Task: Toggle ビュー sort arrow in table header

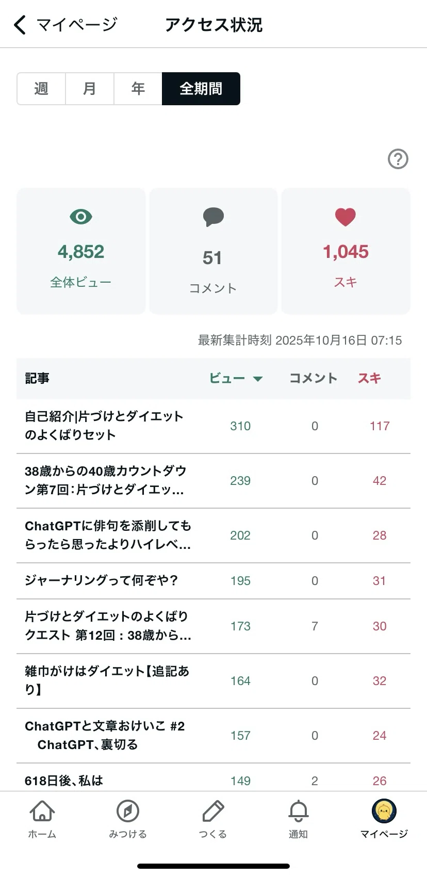Action: point(258,379)
